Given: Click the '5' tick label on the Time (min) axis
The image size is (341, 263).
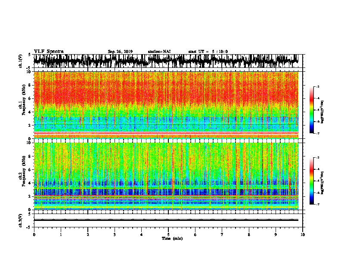Looking at the screenshot, I should [x=168, y=235].
